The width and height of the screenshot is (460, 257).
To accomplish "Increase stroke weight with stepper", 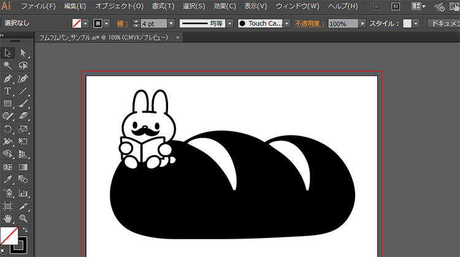I will click(x=136, y=21).
